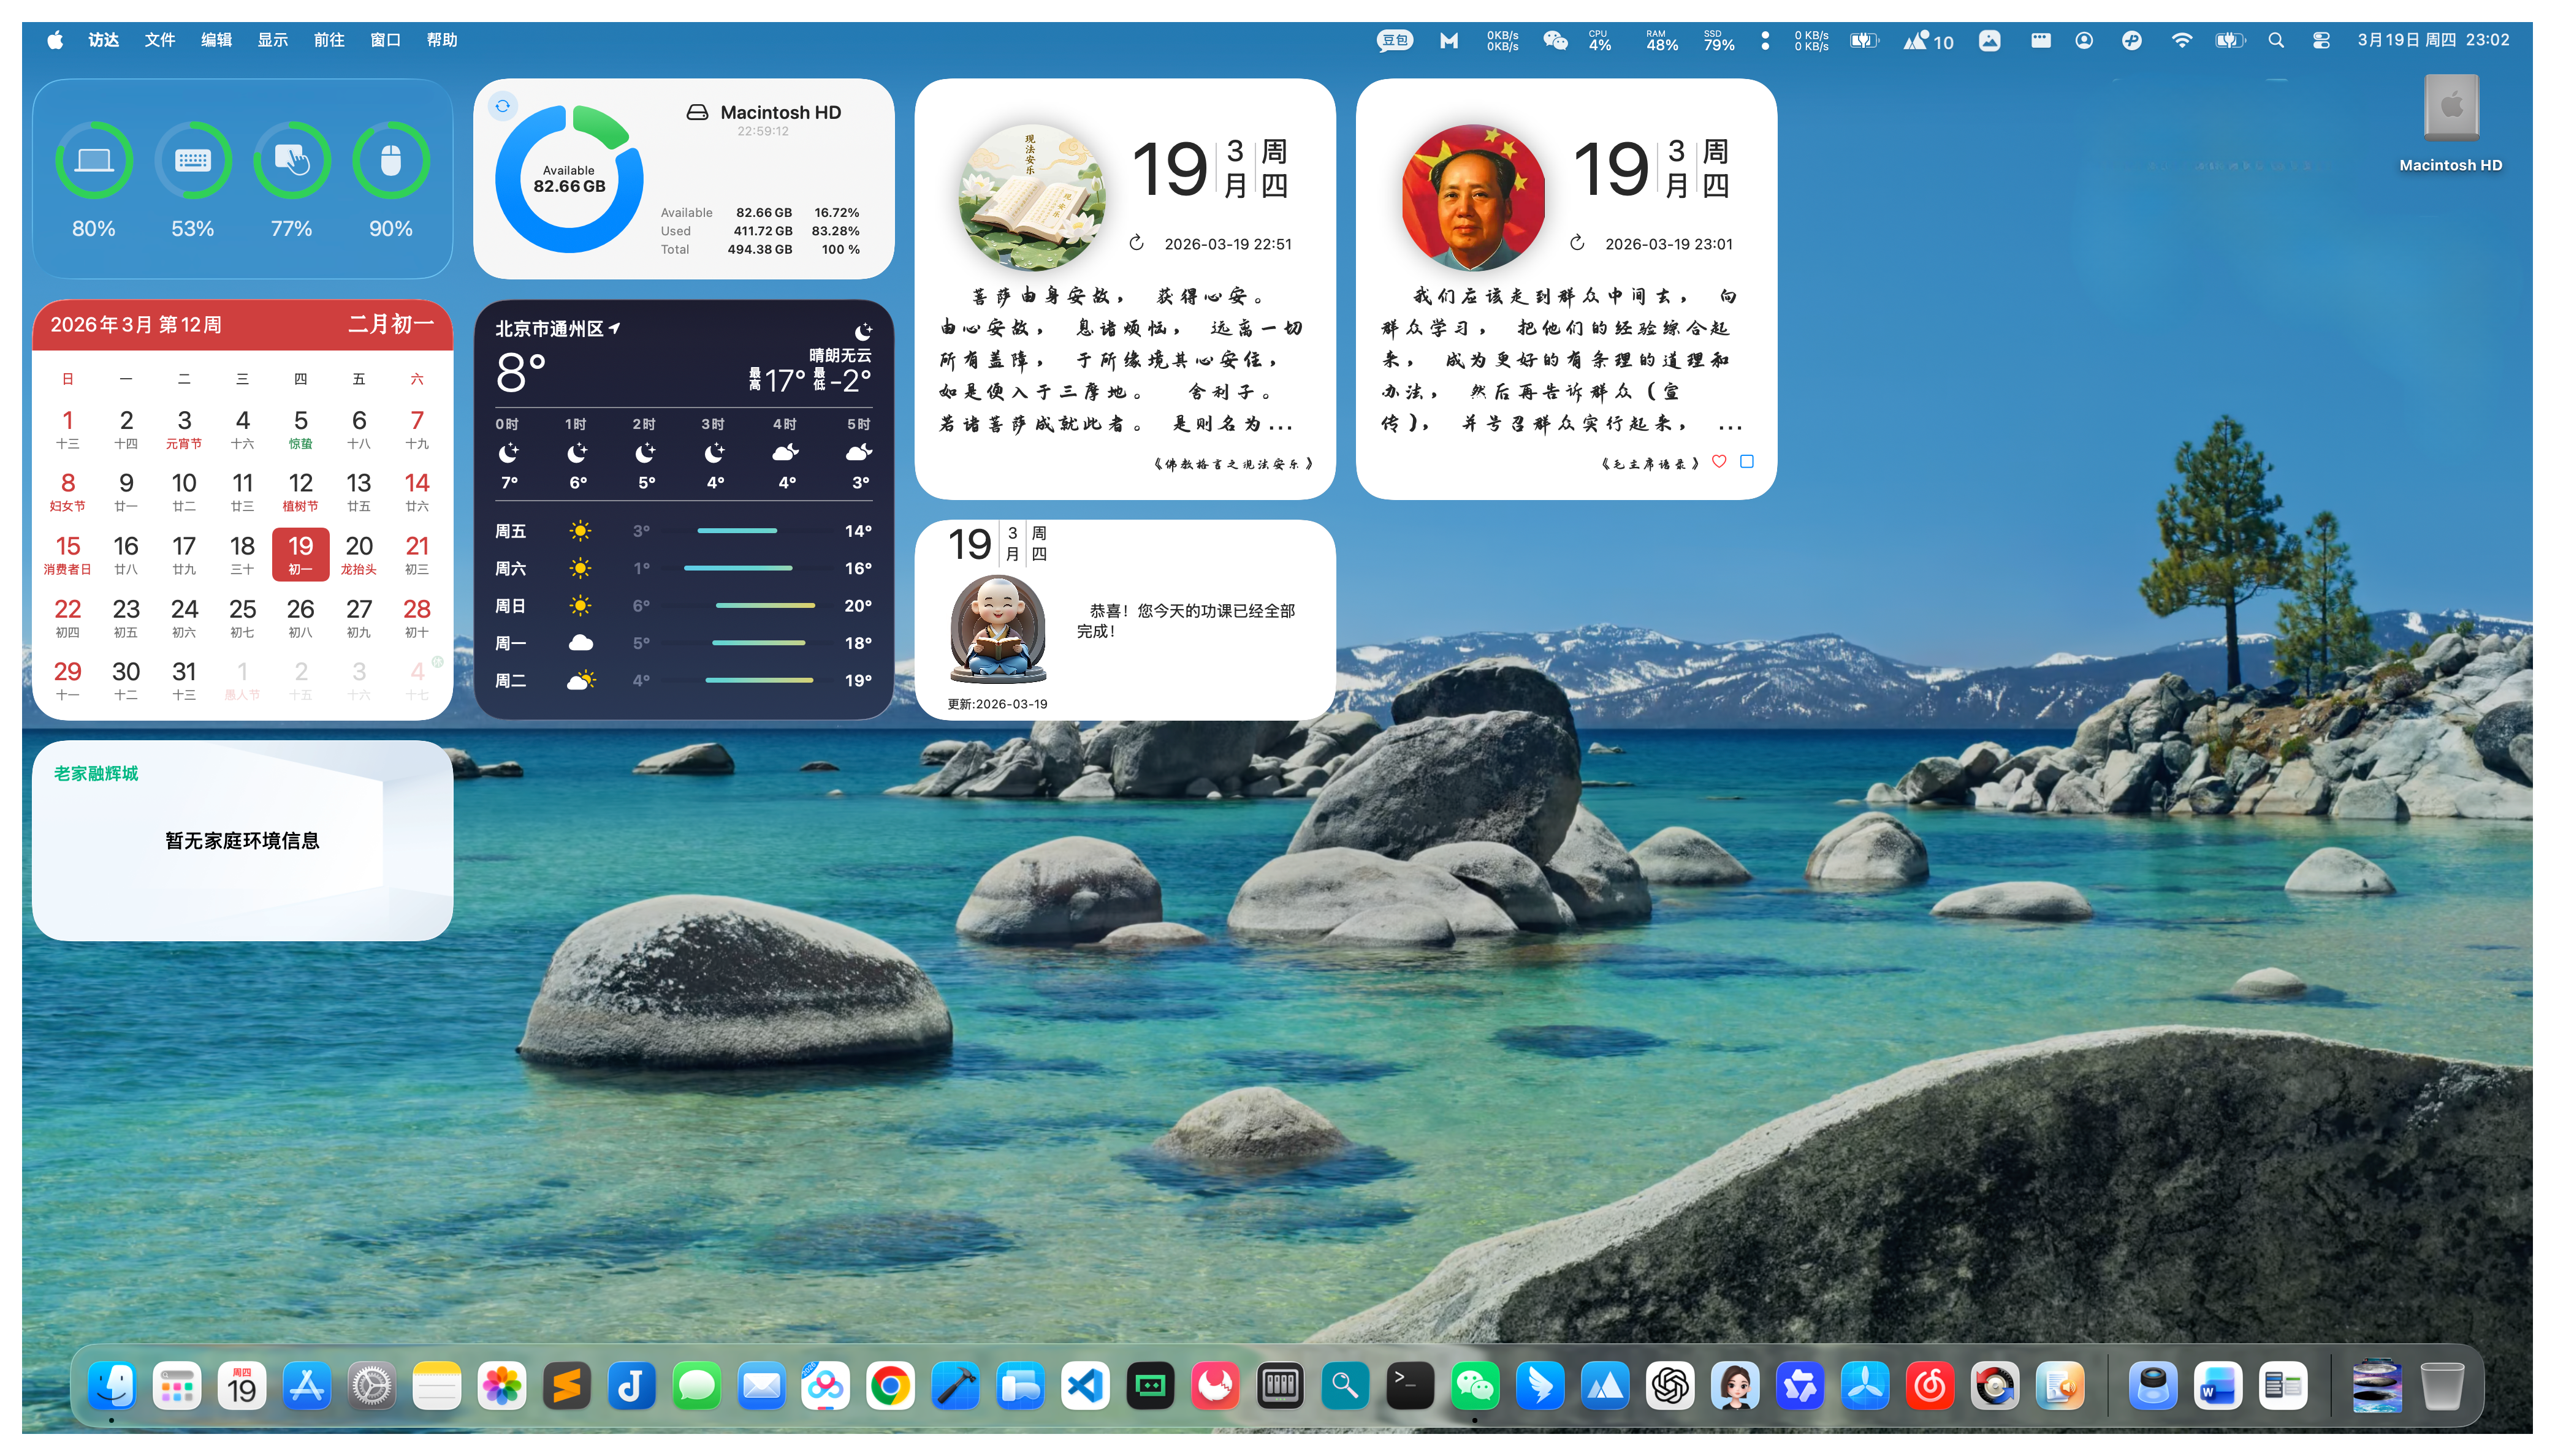The height and width of the screenshot is (1456, 2555).
Task: Open the Messages app in Dock
Action: 696,1386
